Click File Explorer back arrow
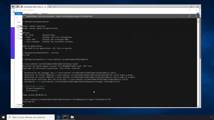Screen dimensions: 214x120 click(x=17, y=18)
